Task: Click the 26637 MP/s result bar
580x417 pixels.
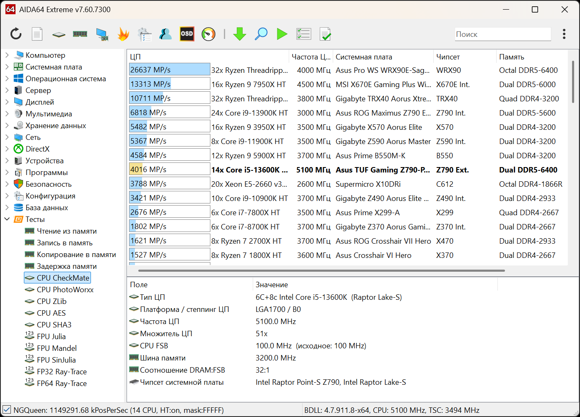Action: click(x=170, y=69)
